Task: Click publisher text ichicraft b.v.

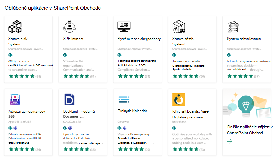Action: (179, 122)
